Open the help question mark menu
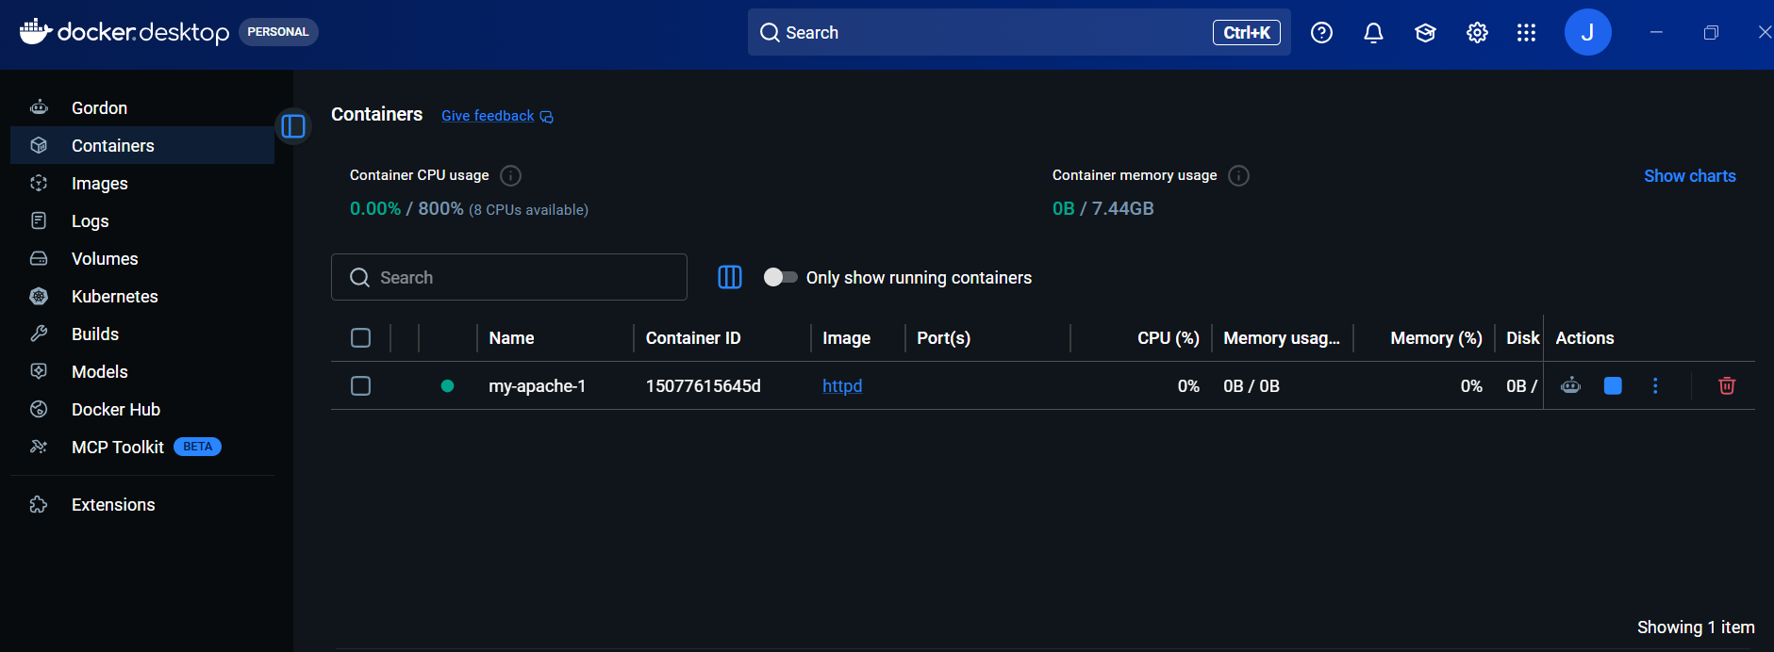This screenshot has width=1774, height=652. point(1321,33)
